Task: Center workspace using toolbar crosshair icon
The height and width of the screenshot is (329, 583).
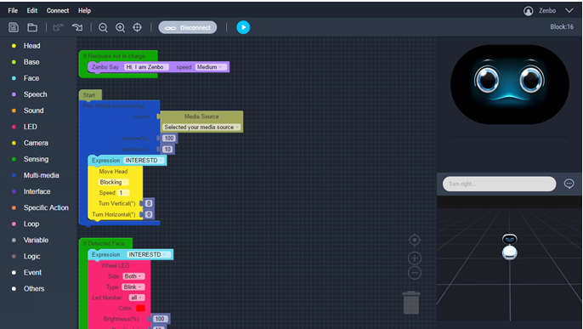Action: [137, 27]
